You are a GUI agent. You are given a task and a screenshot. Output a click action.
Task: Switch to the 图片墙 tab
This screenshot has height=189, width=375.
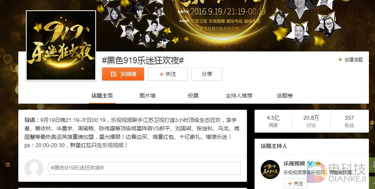tap(147, 96)
